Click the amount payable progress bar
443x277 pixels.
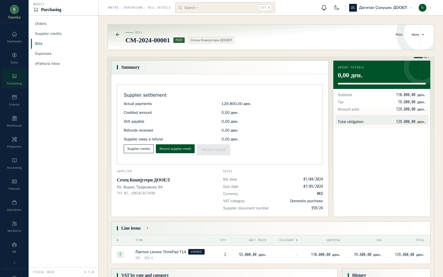(x=382, y=83)
